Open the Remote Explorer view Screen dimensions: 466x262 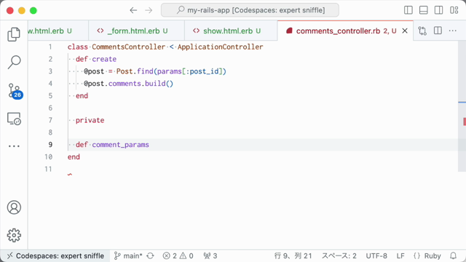pyautogui.click(x=14, y=119)
